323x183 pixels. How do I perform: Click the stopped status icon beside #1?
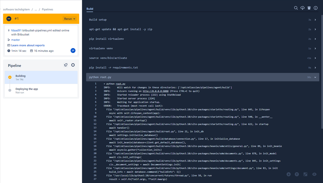(x=9, y=19)
